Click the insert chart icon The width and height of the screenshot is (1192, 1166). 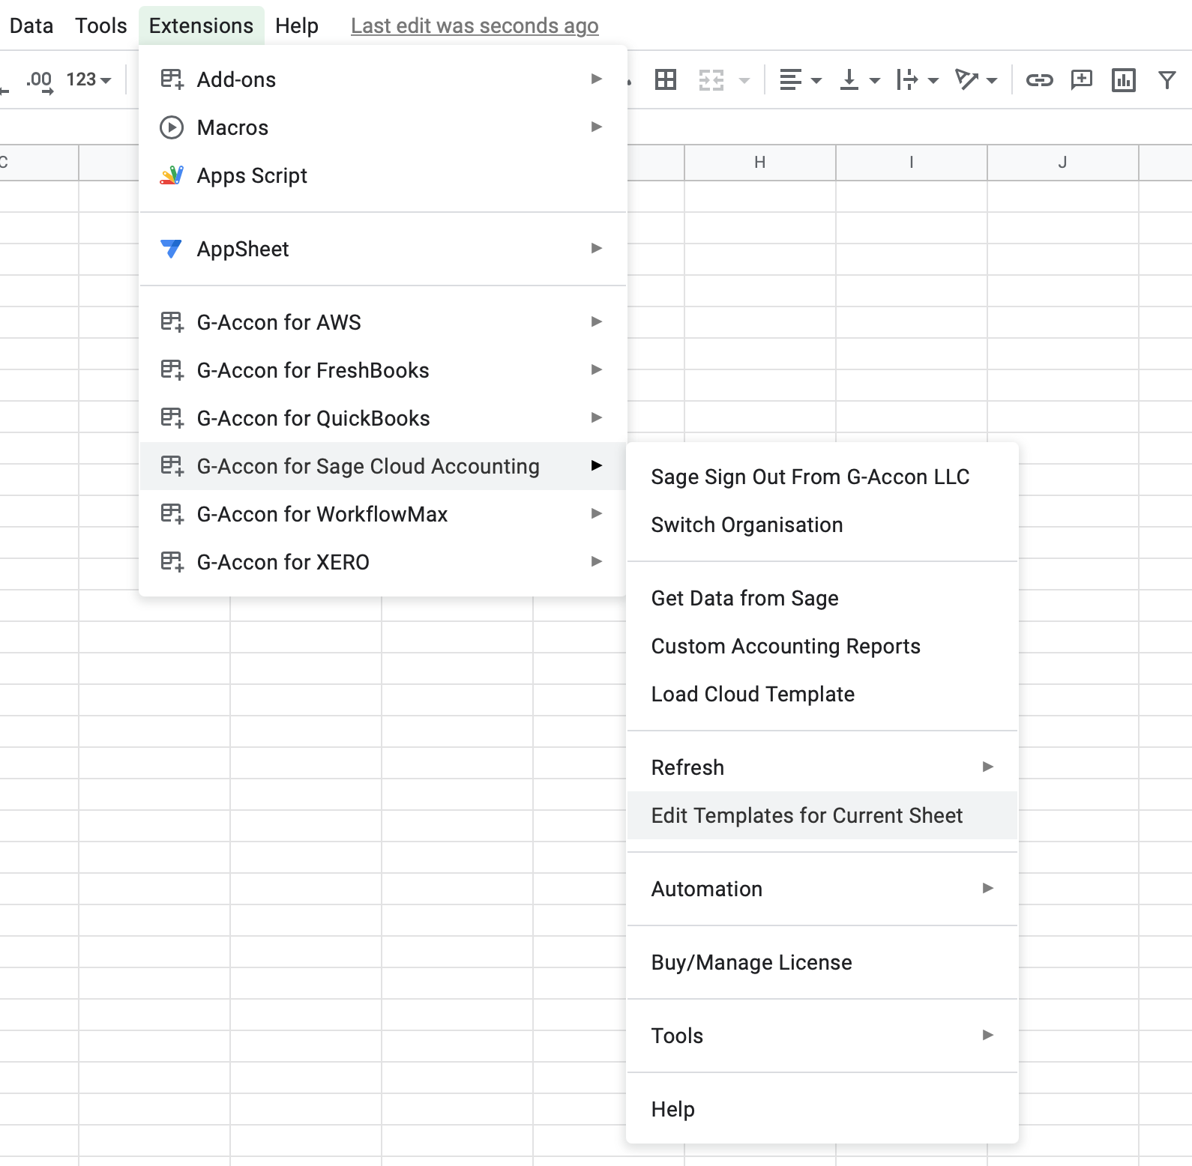(x=1124, y=79)
